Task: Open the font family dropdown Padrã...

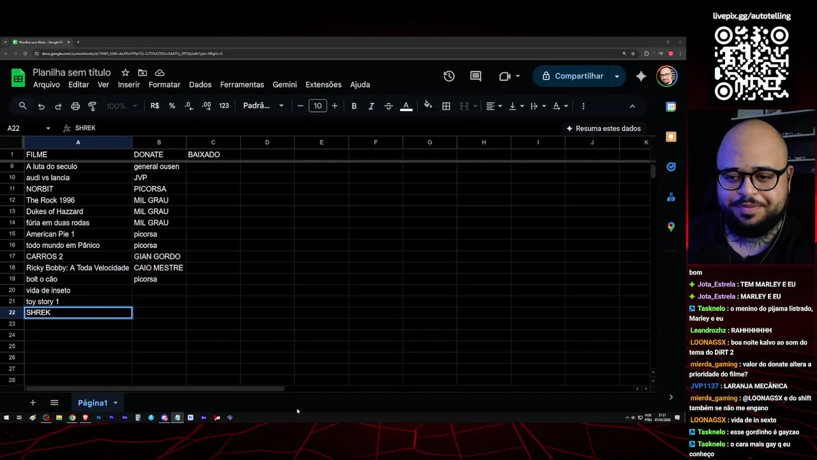Action: click(263, 106)
